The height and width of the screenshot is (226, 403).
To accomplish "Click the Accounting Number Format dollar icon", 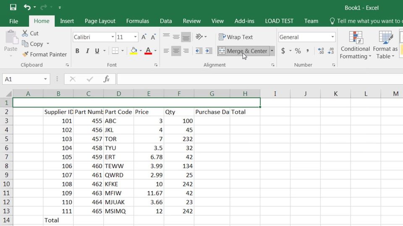I will click(283, 51).
